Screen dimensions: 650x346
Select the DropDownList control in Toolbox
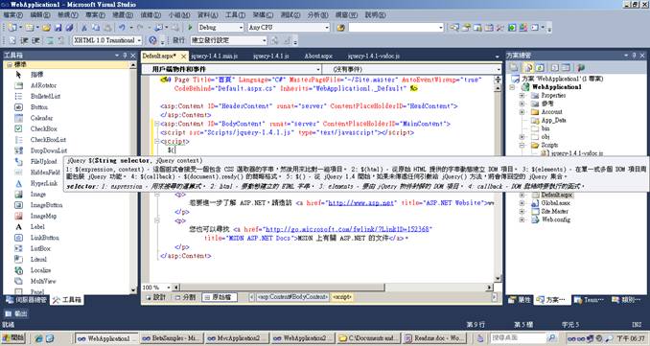pyautogui.click(x=49, y=150)
